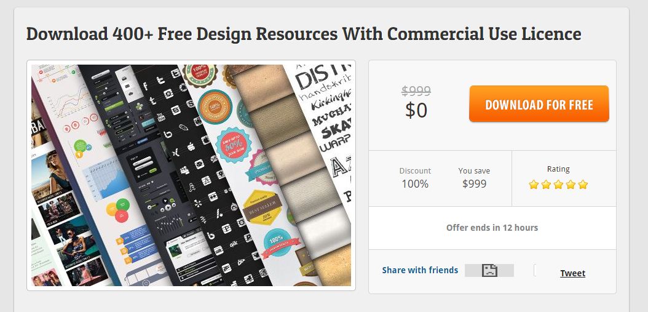Select the fourth rating star
Viewport: 648px width, 312px height.
tap(571, 185)
